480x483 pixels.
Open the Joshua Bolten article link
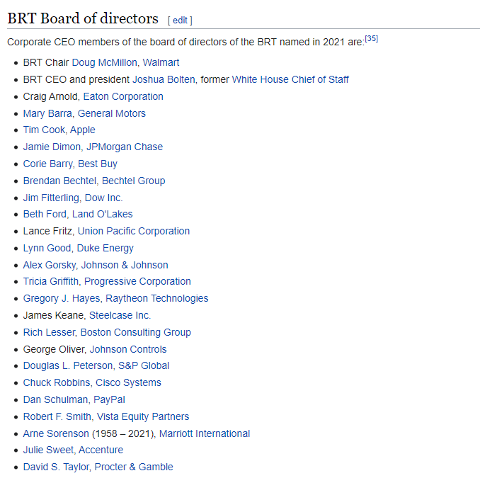click(x=164, y=79)
